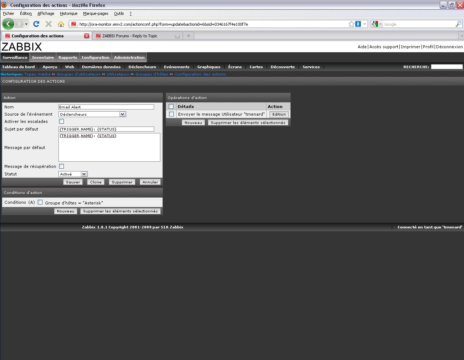Viewport: 464px width, 360px height.
Task: Open the Édition menu
Action: [26, 13]
